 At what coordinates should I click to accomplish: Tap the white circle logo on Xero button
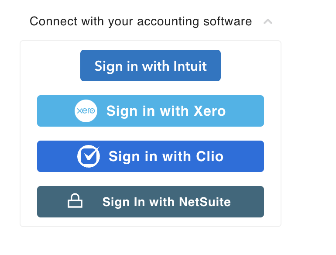point(86,111)
